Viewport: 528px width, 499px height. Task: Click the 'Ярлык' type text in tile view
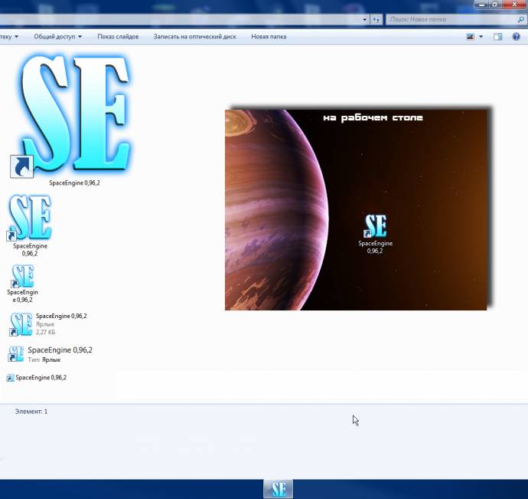[45, 324]
